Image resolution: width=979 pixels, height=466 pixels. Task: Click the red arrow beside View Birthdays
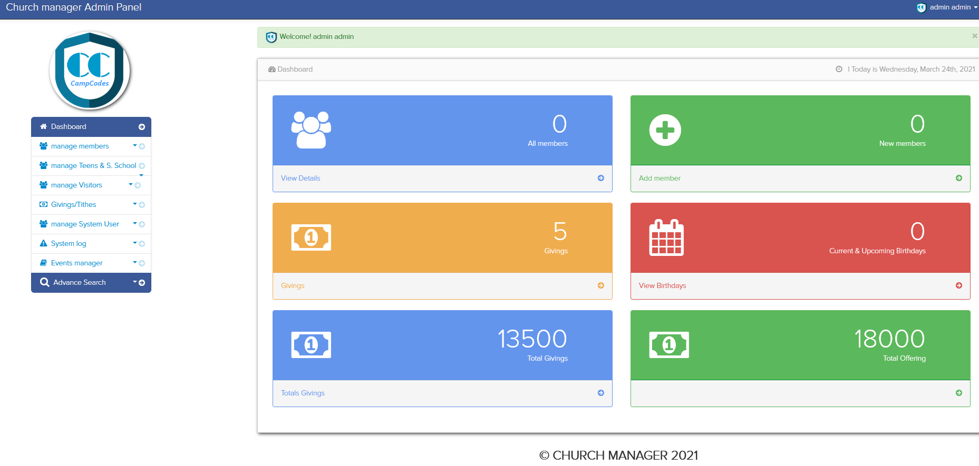pos(959,285)
